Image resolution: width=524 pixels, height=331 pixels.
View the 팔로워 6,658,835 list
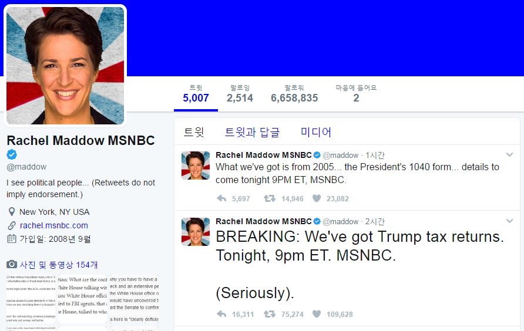pyautogui.click(x=294, y=94)
